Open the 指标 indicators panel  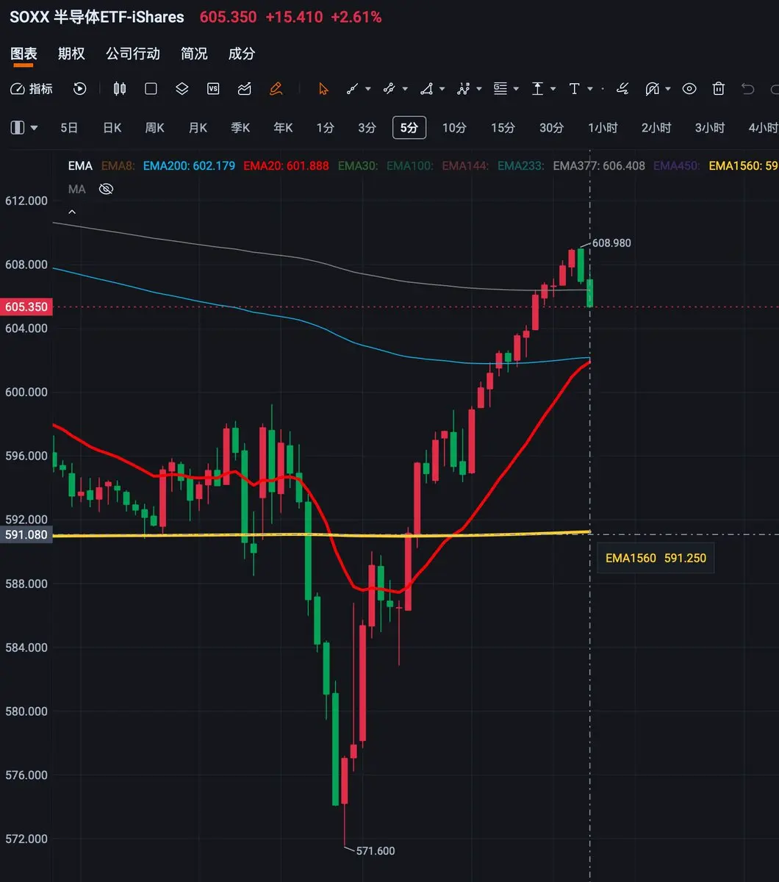[x=32, y=89]
